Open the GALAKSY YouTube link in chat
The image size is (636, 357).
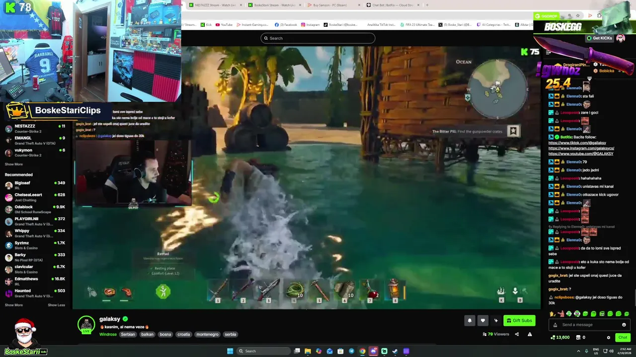[581, 154]
